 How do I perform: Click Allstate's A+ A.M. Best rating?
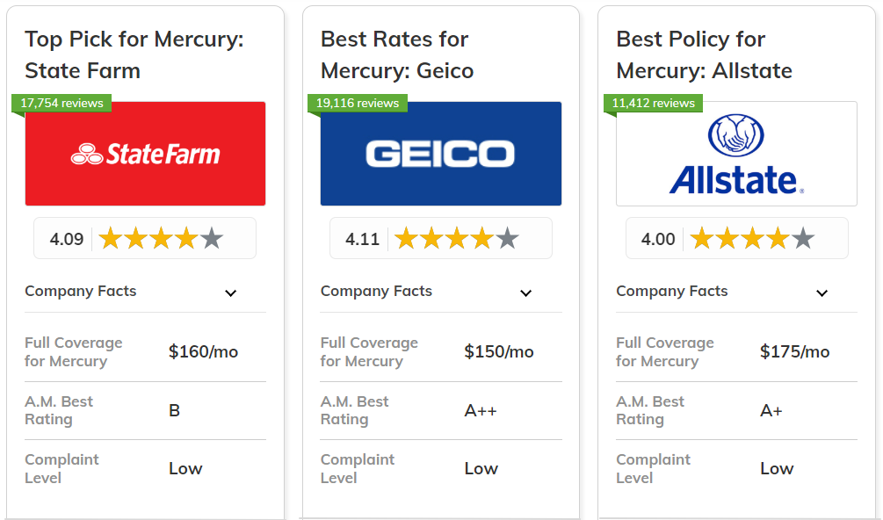771,410
